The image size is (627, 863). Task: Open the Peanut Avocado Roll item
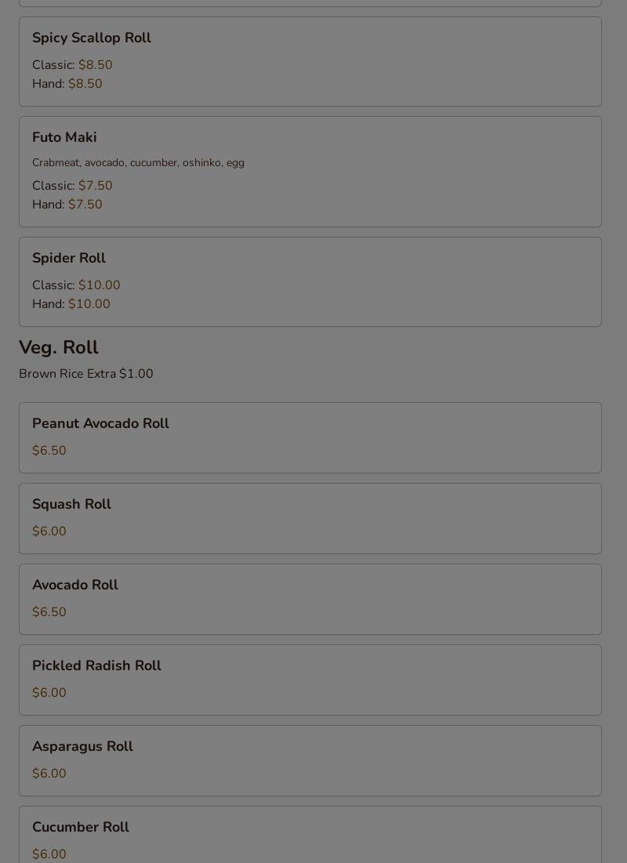click(100, 423)
